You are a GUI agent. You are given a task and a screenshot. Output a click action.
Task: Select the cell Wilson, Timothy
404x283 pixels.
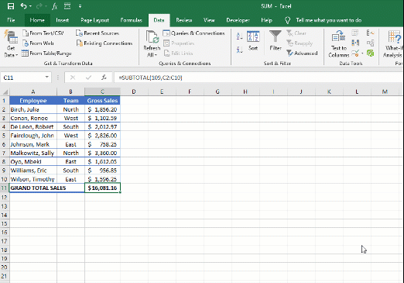pyautogui.click(x=33, y=179)
